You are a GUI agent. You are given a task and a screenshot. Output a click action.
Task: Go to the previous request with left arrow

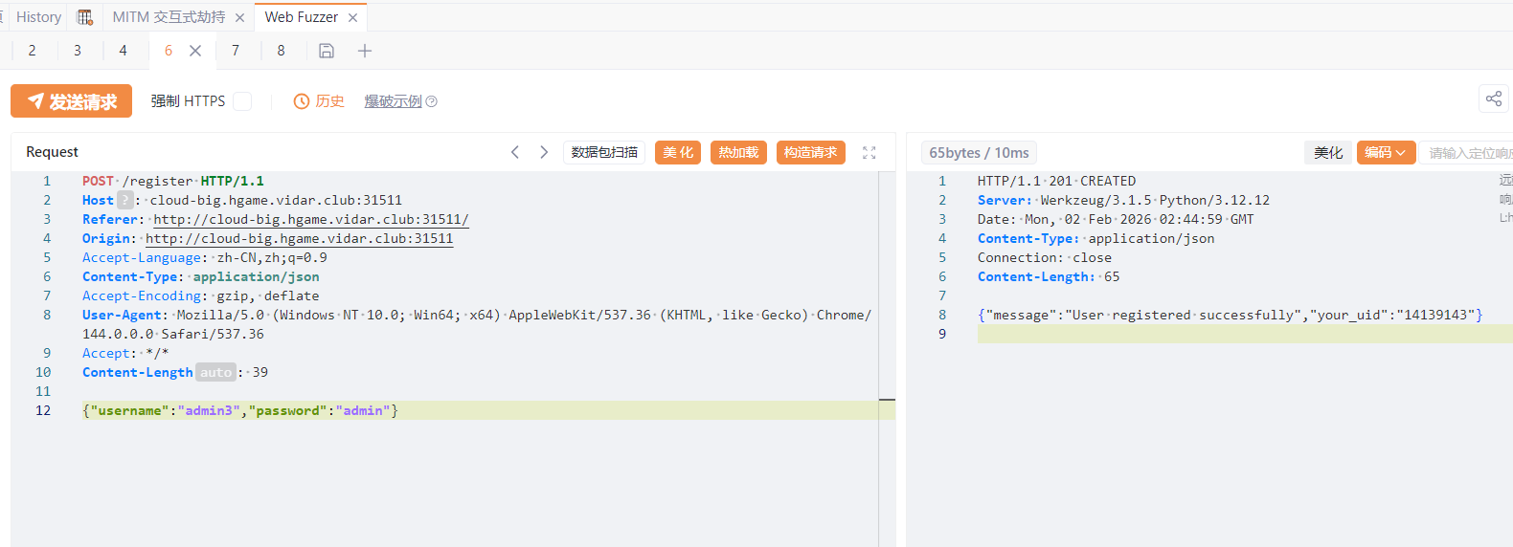pyautogui.click(x=515, y=152)
